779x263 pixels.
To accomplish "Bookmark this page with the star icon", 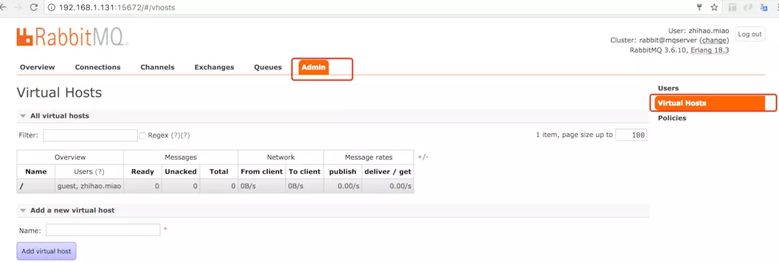I will [x=714, y=7].
